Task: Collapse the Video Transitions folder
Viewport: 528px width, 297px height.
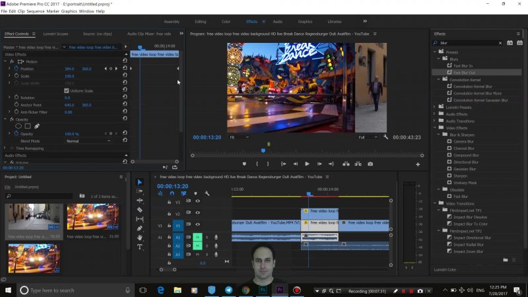Action: point(435,203)
